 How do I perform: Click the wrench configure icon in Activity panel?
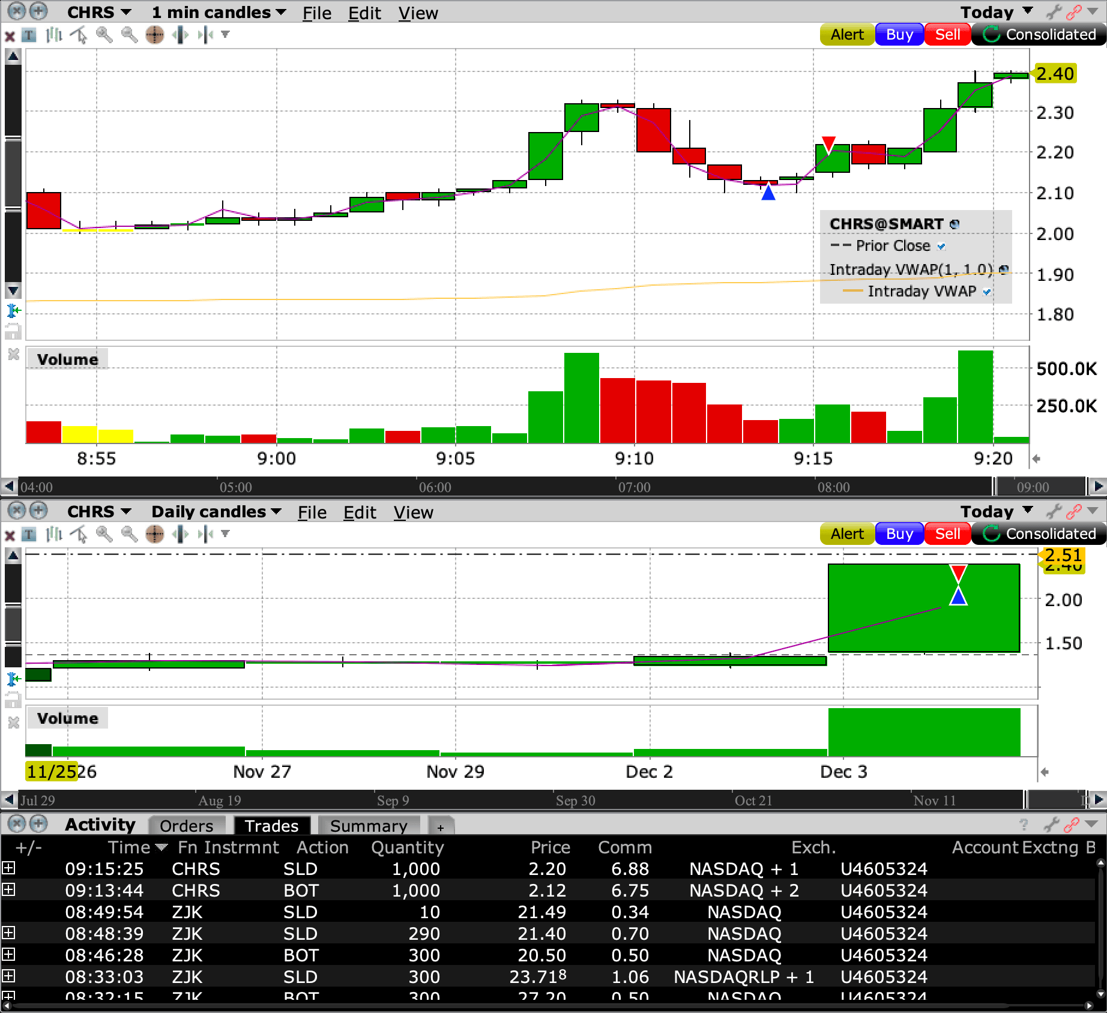(x=1051, y=825)
